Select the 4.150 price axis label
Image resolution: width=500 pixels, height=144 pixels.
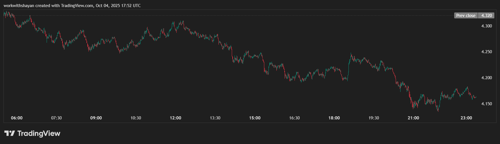[x=486, y=104]
